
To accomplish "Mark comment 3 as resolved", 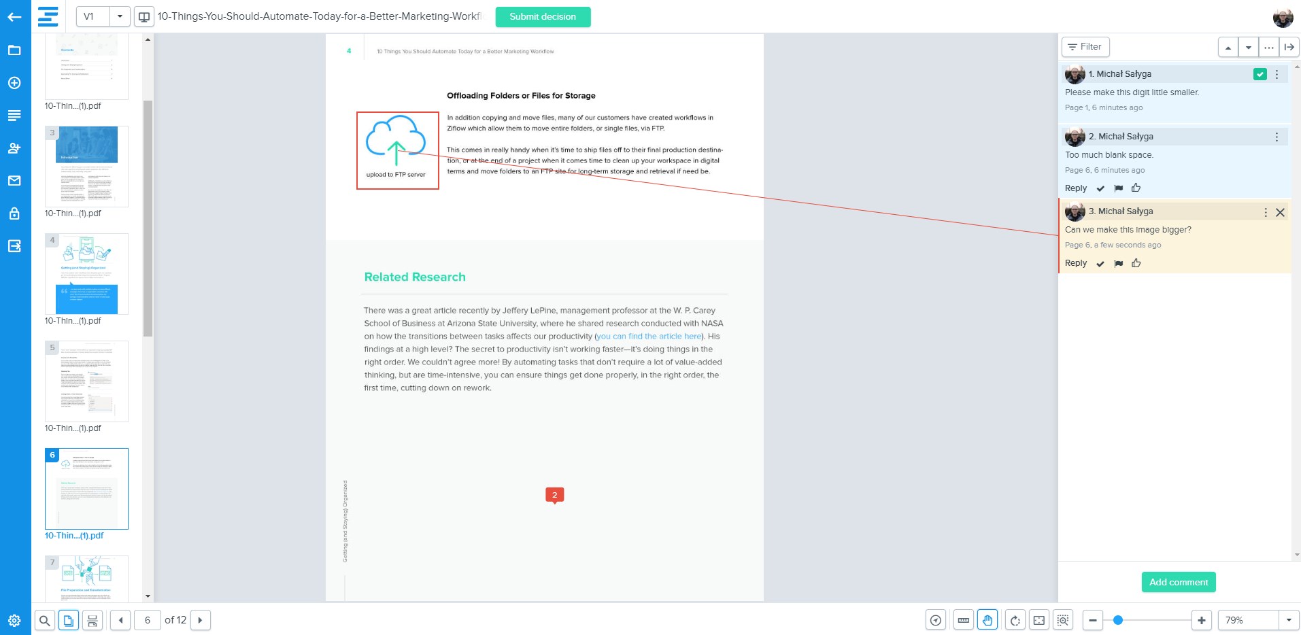I will point(1100,263).
